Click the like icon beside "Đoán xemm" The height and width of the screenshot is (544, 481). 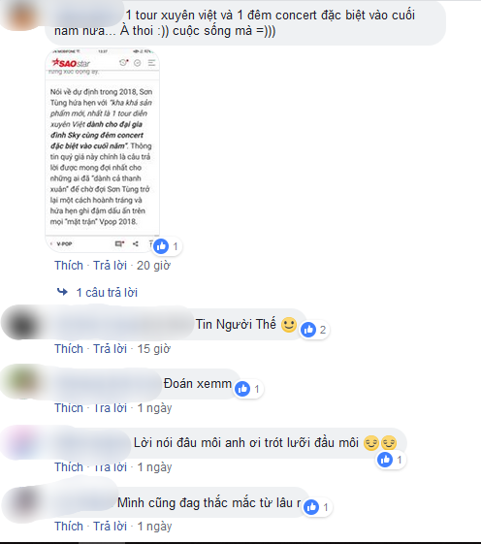[x=242, y=389]
